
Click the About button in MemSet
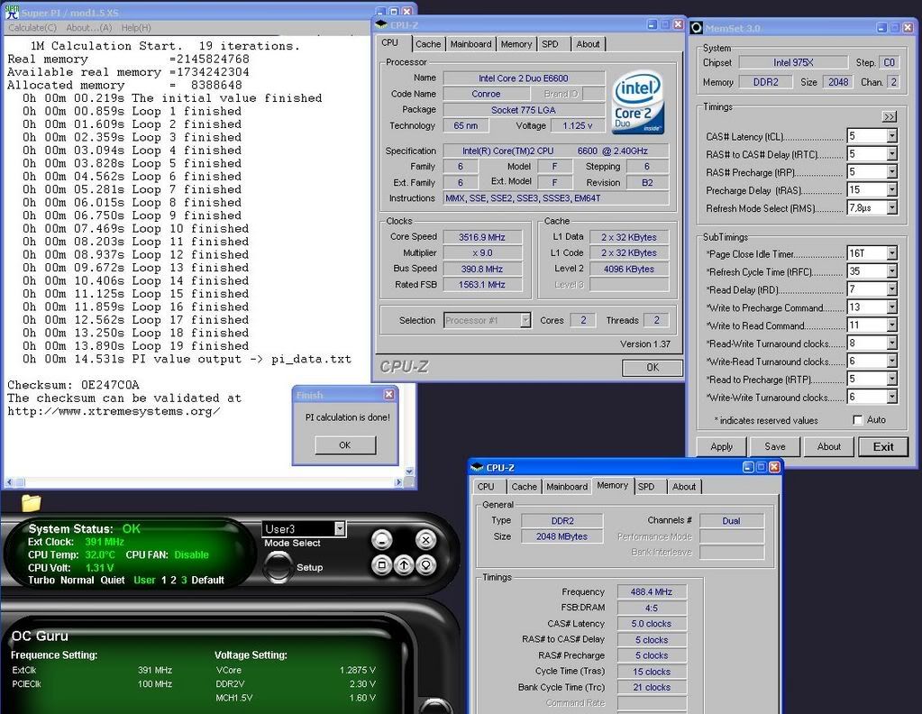tap(828, 446)
